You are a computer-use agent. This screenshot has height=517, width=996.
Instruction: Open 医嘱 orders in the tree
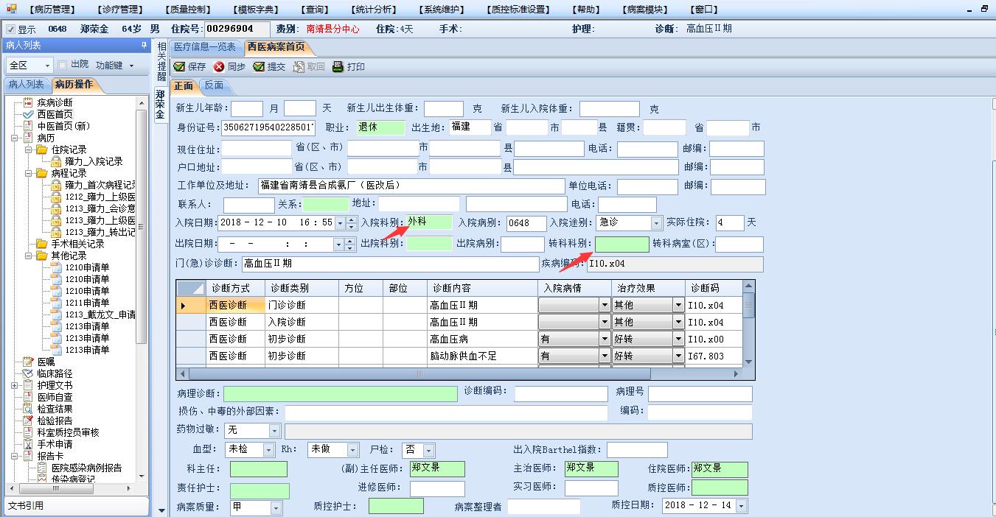(46, 362)
